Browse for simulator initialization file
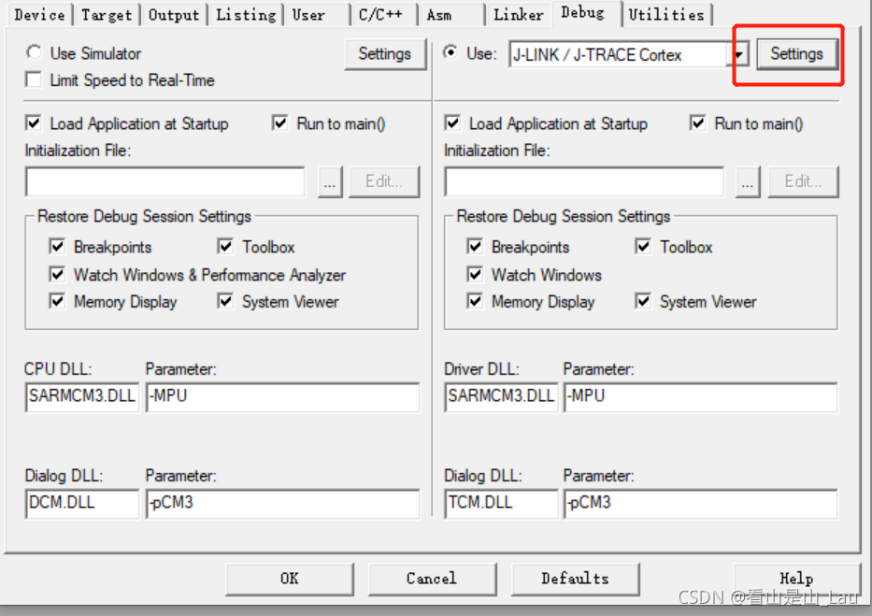The image size is (872, 616). coord(330,181)
